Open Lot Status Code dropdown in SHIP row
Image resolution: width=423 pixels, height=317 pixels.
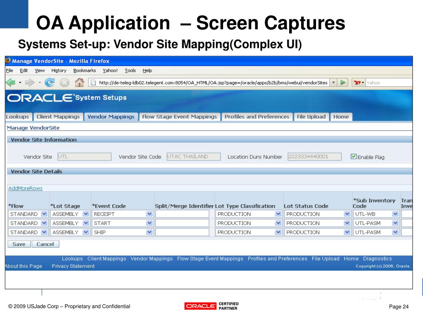[347, 232]
